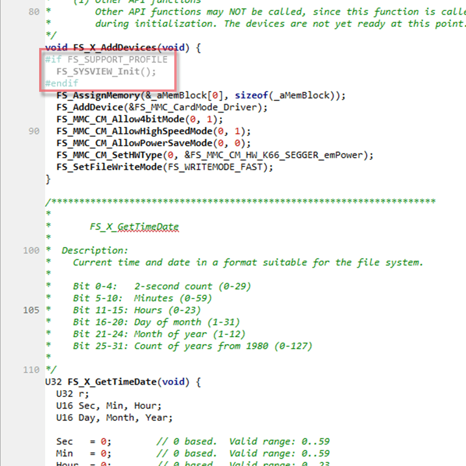
Task: Click line number 80 in the gutter
Action: tap(34, 12)
